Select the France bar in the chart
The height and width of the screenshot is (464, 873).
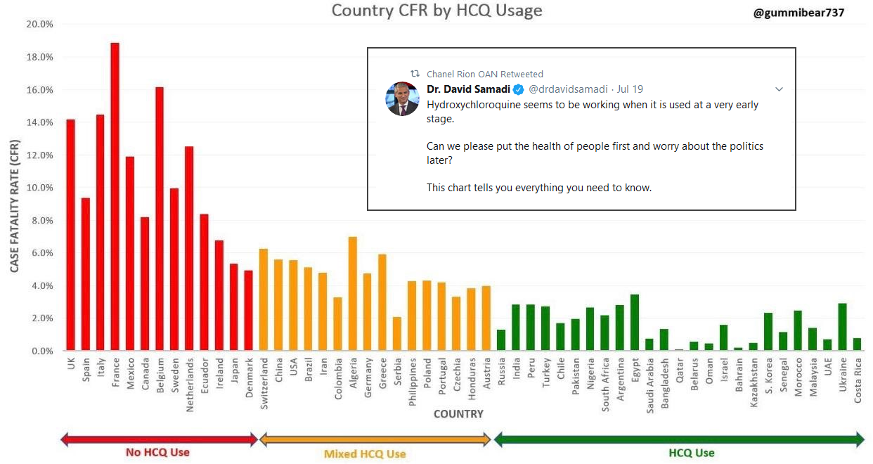(x=115, y=197)
